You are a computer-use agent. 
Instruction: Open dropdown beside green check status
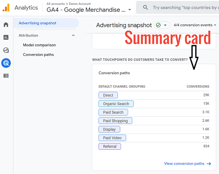point(165,25)
